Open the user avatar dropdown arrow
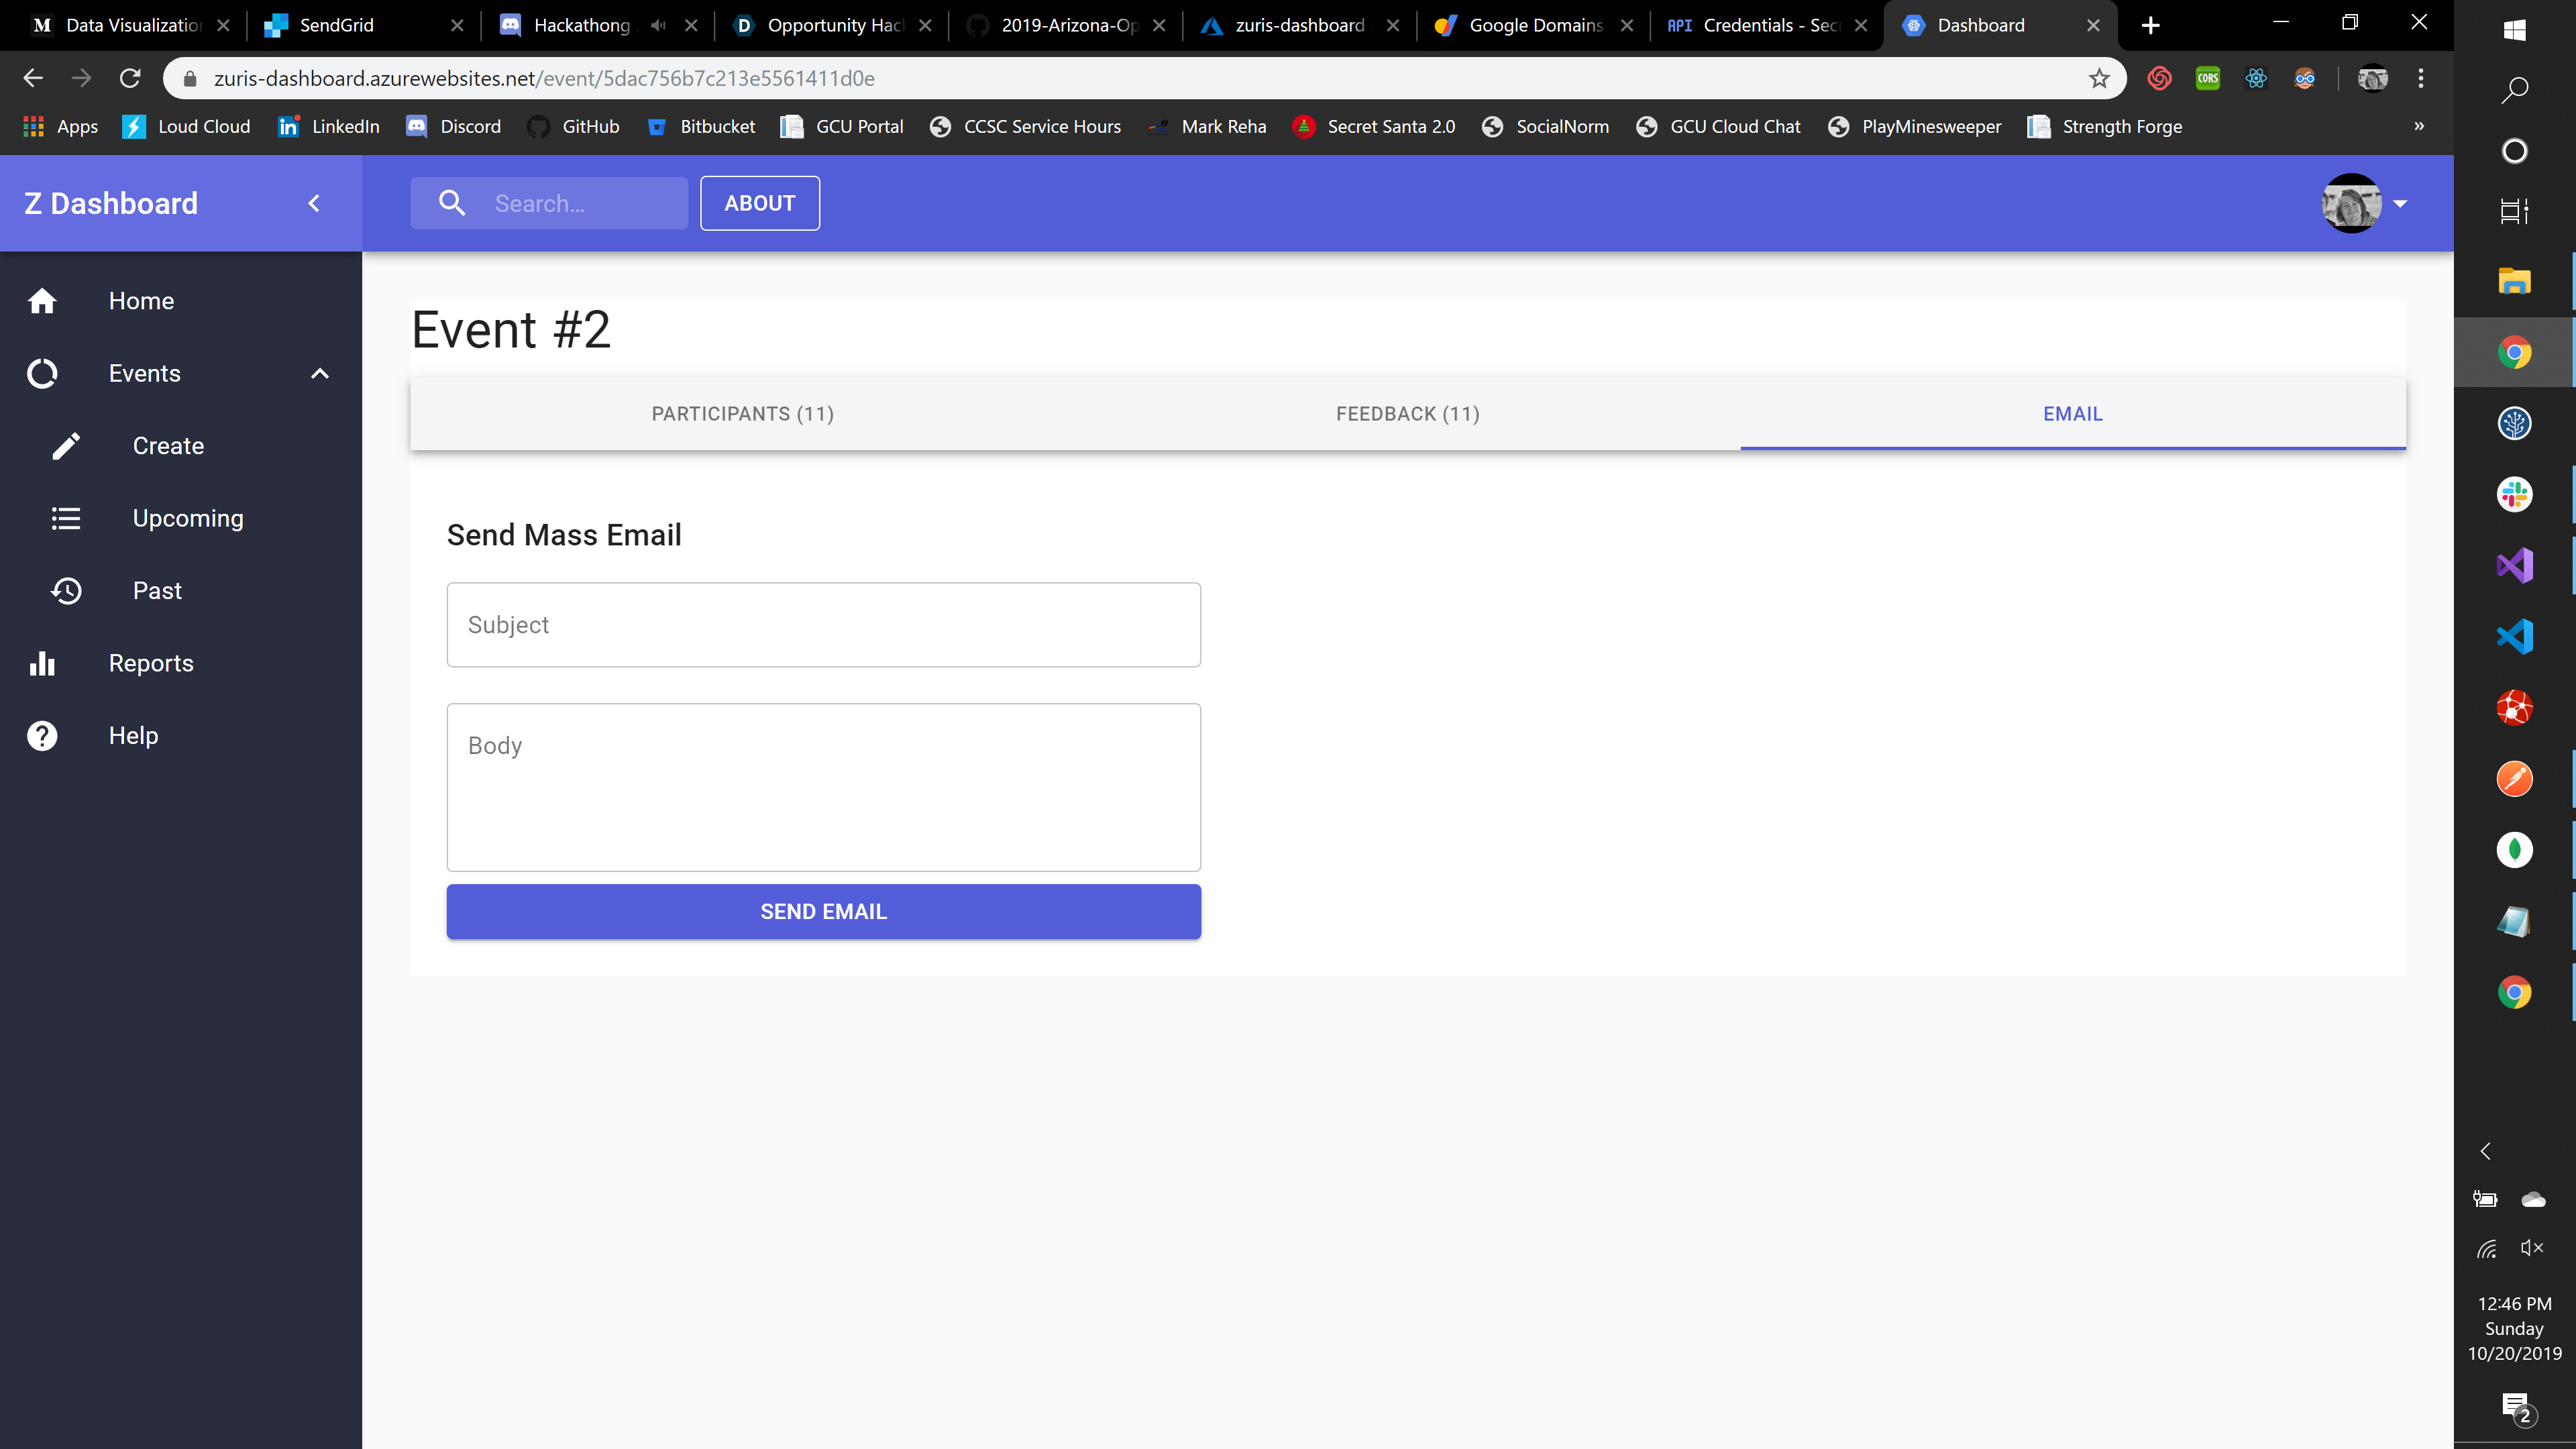2576x1449 pixels. point(2400,203)
